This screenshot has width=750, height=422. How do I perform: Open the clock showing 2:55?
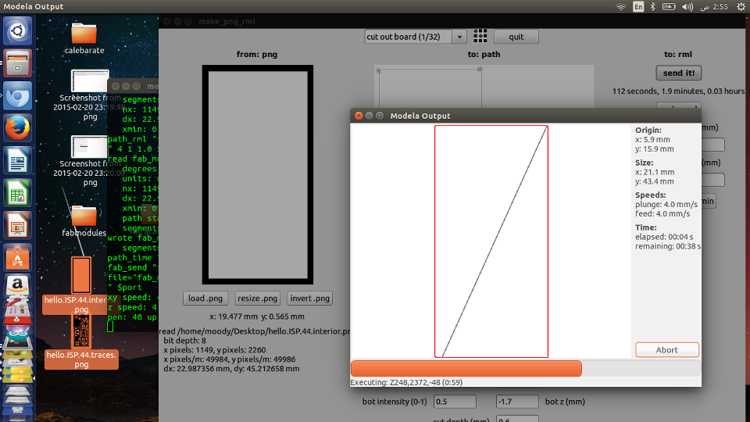coord(714,7)
